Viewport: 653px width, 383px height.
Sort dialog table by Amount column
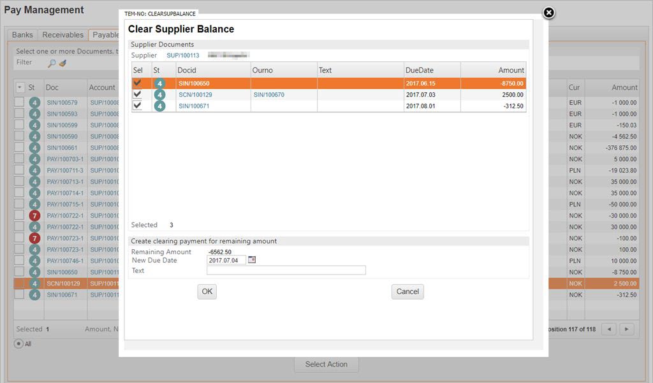[x=494, y=70]
